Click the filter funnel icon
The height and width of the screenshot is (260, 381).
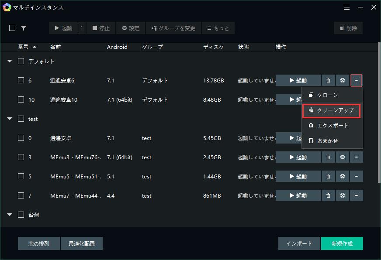[24, 28]
